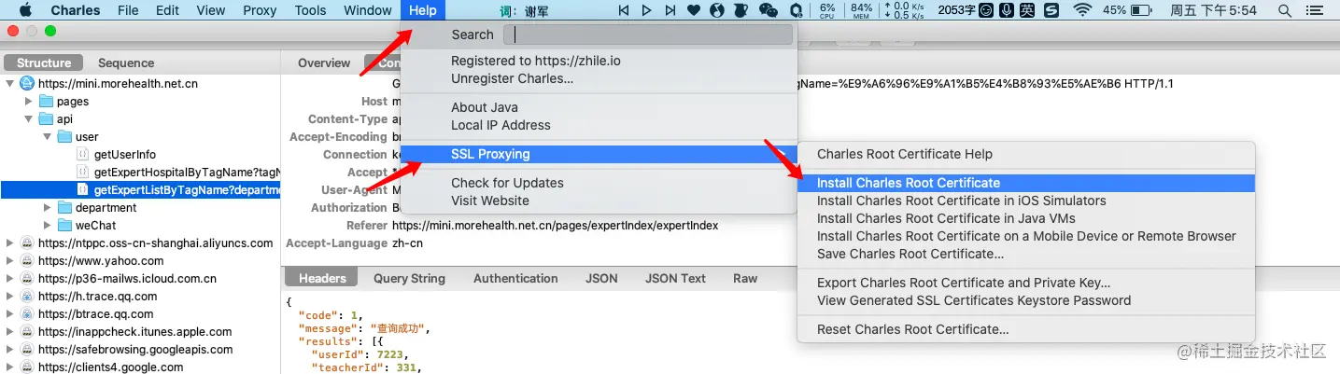The image size is (1340, 374).
Task: Switch to the Raw tab
Action: [x=745, y=278]
